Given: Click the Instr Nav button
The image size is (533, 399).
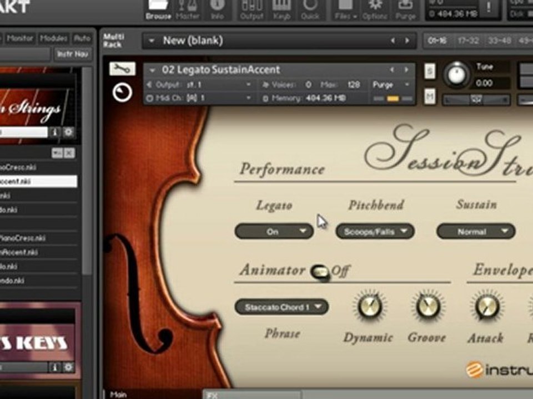Looking at the screenshot, I should pos(72,54).
